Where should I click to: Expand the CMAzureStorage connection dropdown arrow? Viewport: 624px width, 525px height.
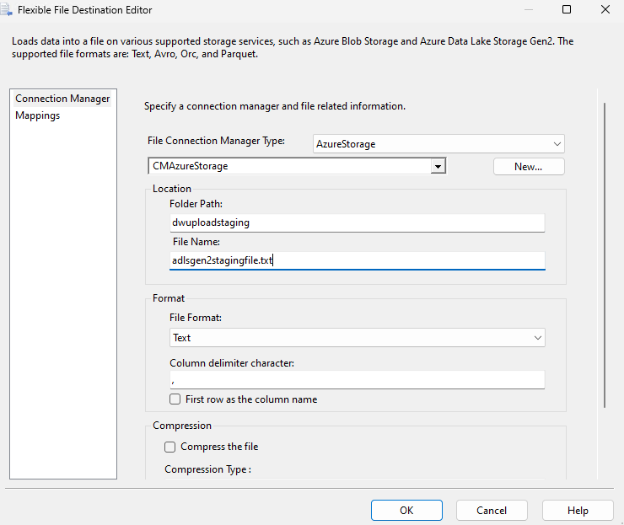pyautogui.click(x=438, y=166)
